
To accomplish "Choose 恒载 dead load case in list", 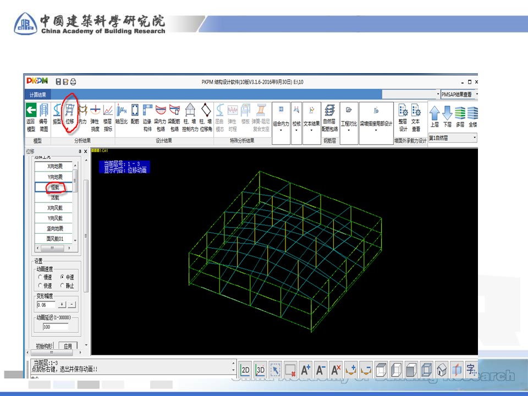I will pyautogui.click(x=54, y=188).
